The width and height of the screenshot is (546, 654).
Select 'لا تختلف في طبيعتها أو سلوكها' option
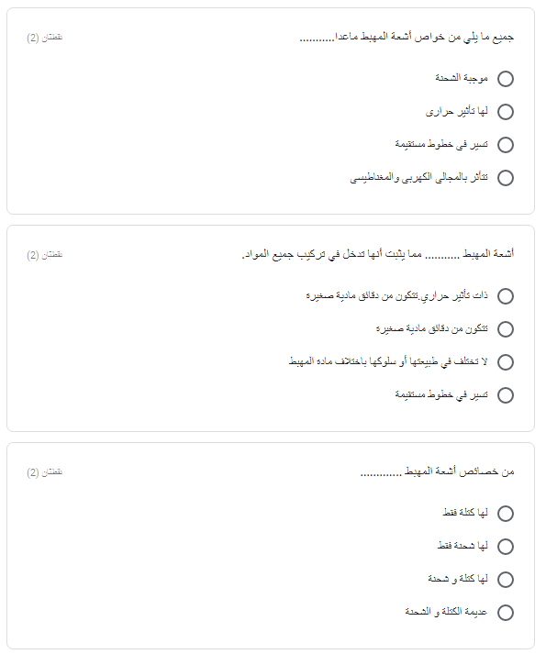coord(505,362)
